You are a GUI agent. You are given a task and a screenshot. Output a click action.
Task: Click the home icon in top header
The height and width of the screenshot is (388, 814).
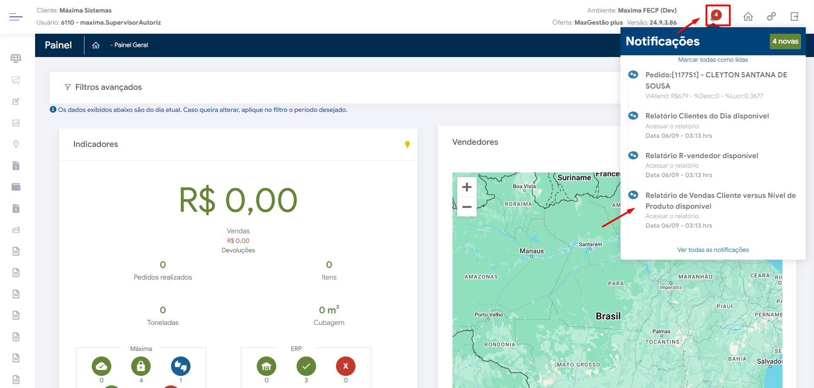click(x=748, y=17)
